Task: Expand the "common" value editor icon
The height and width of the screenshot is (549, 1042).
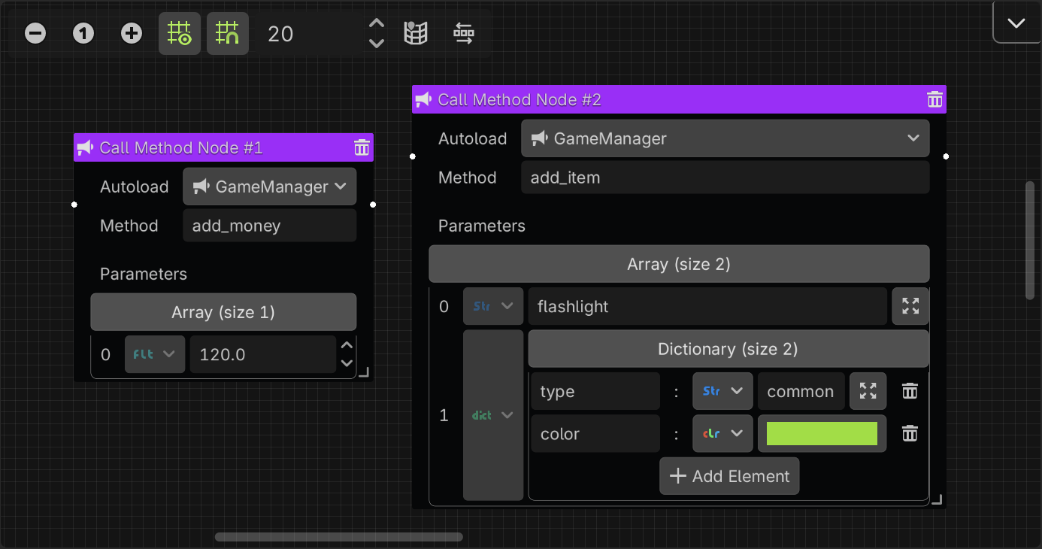Action: tap(868, 390)
